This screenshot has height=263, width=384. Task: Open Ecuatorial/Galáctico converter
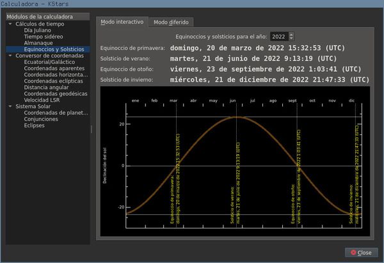click(x=49, y=61)
